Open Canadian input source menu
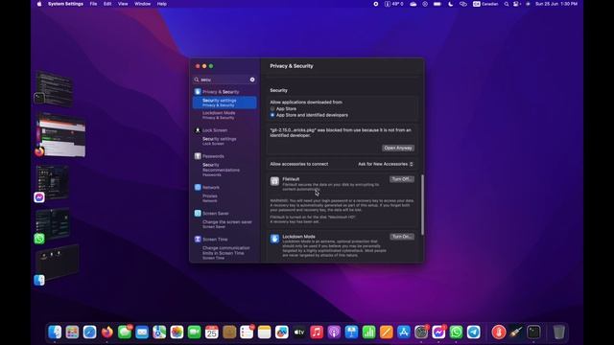The height and width of the screenshot is (345, 614). coord(485,4)
